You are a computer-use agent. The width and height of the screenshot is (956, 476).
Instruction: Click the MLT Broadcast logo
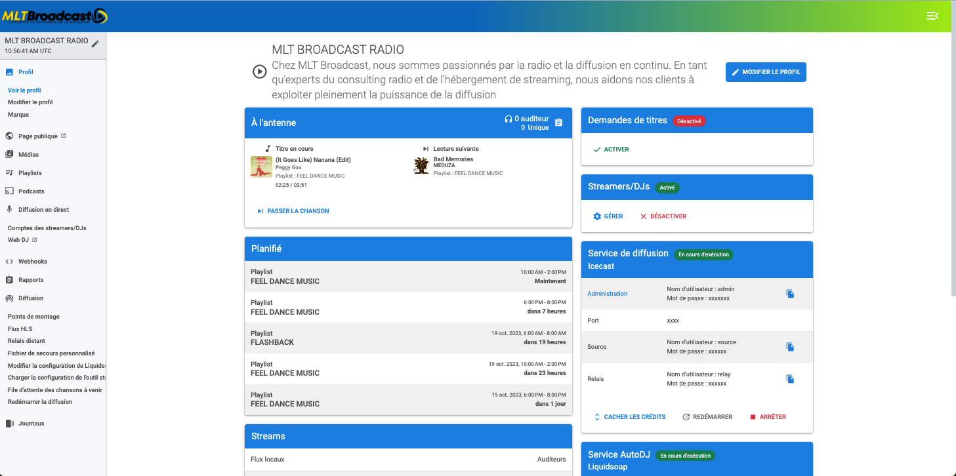point(54,16)
